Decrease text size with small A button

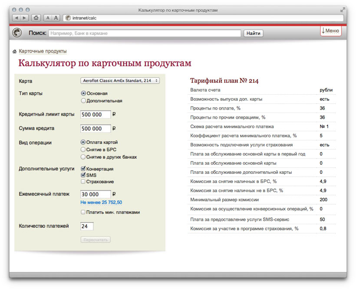point(48,18)
